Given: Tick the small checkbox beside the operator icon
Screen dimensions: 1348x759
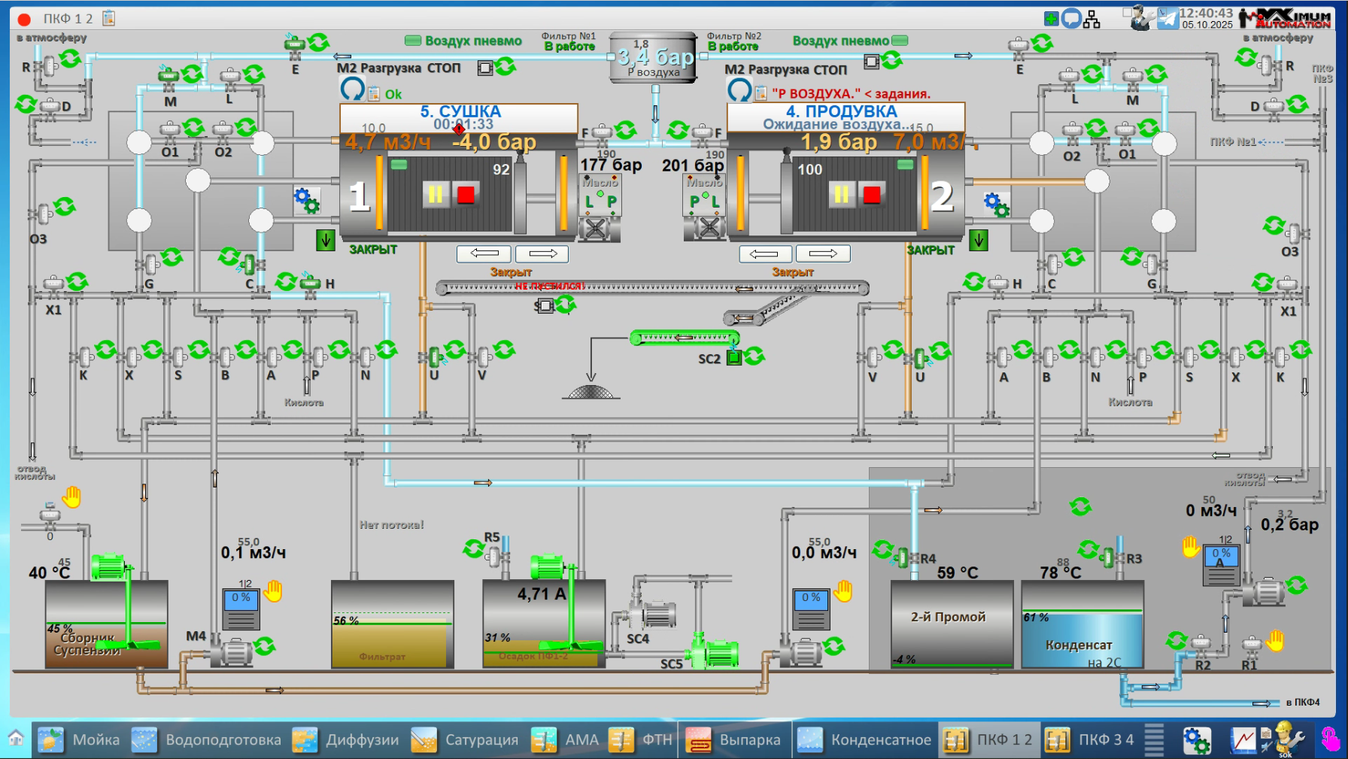Looking at the screenshot, I should click(x=1127, y=12).
